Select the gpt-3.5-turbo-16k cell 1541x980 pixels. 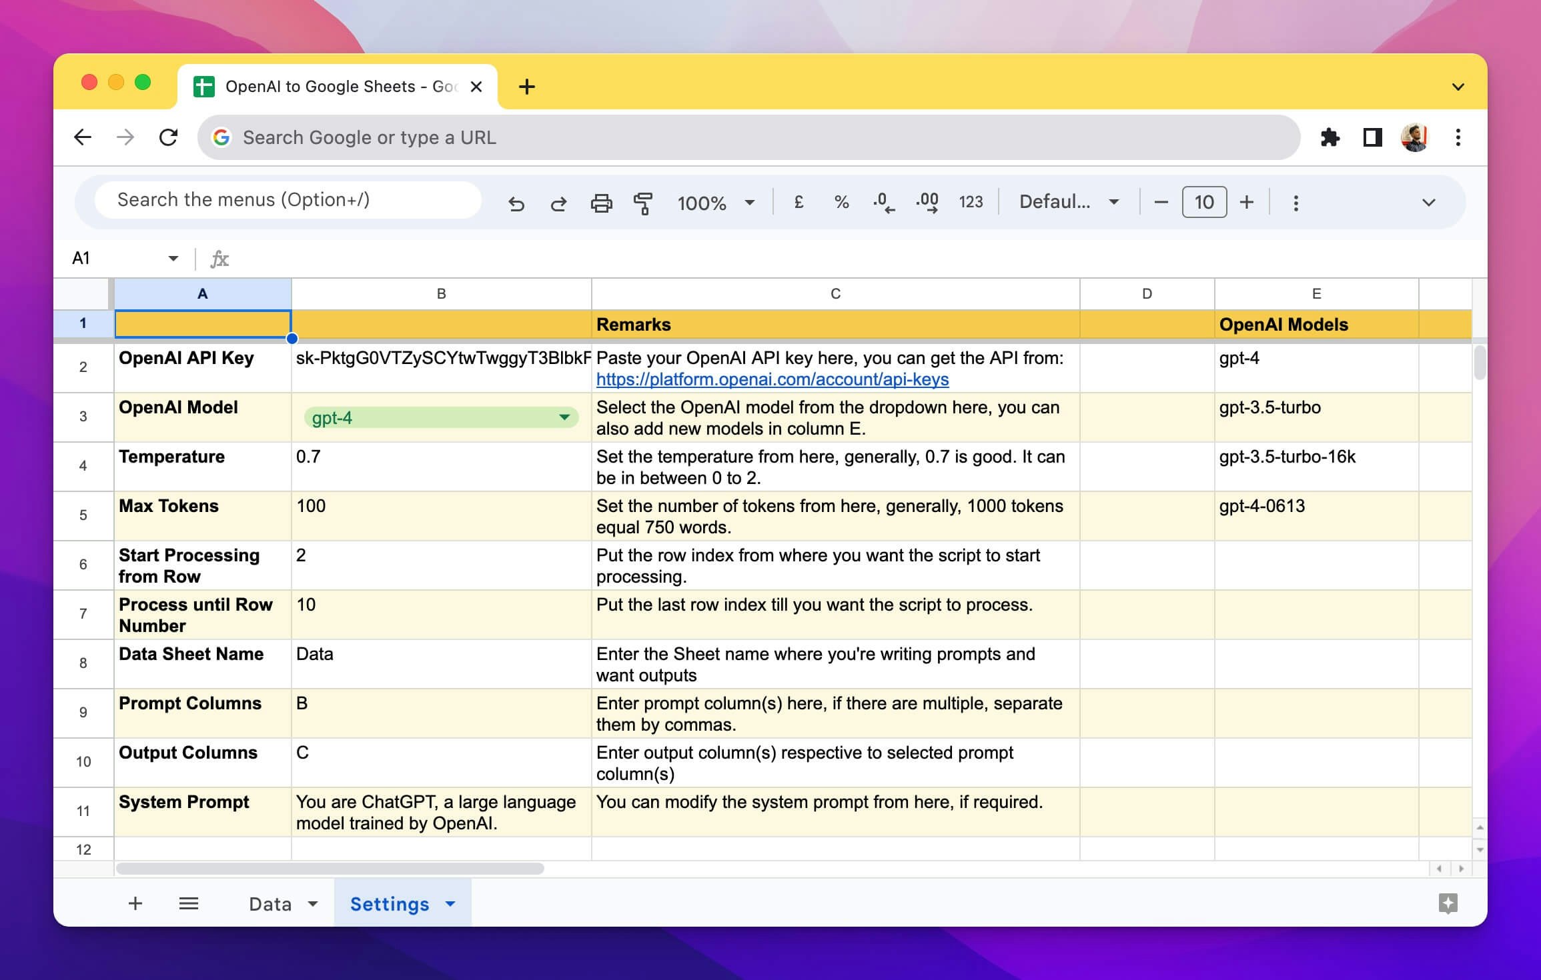pyautogui.click(x=1316, y=467)
